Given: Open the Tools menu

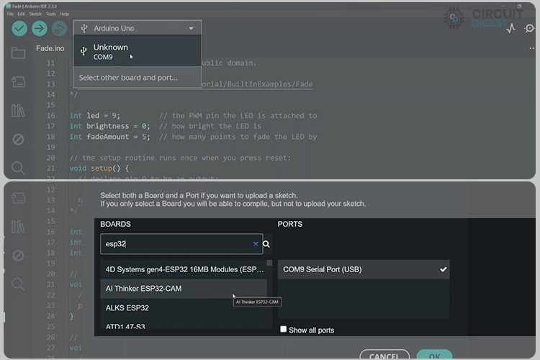Looking at the screenshot, I should (50, 14).
